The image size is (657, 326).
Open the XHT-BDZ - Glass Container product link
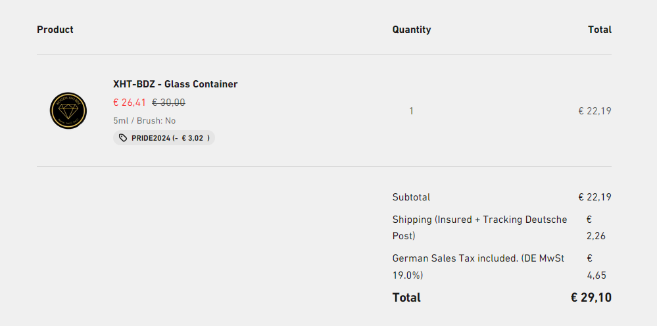(x=175, y=84)
